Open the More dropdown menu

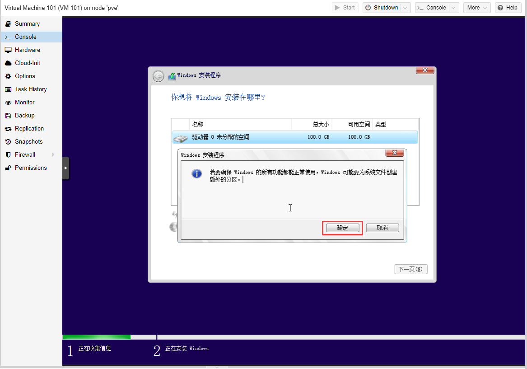tap(477, 8)
